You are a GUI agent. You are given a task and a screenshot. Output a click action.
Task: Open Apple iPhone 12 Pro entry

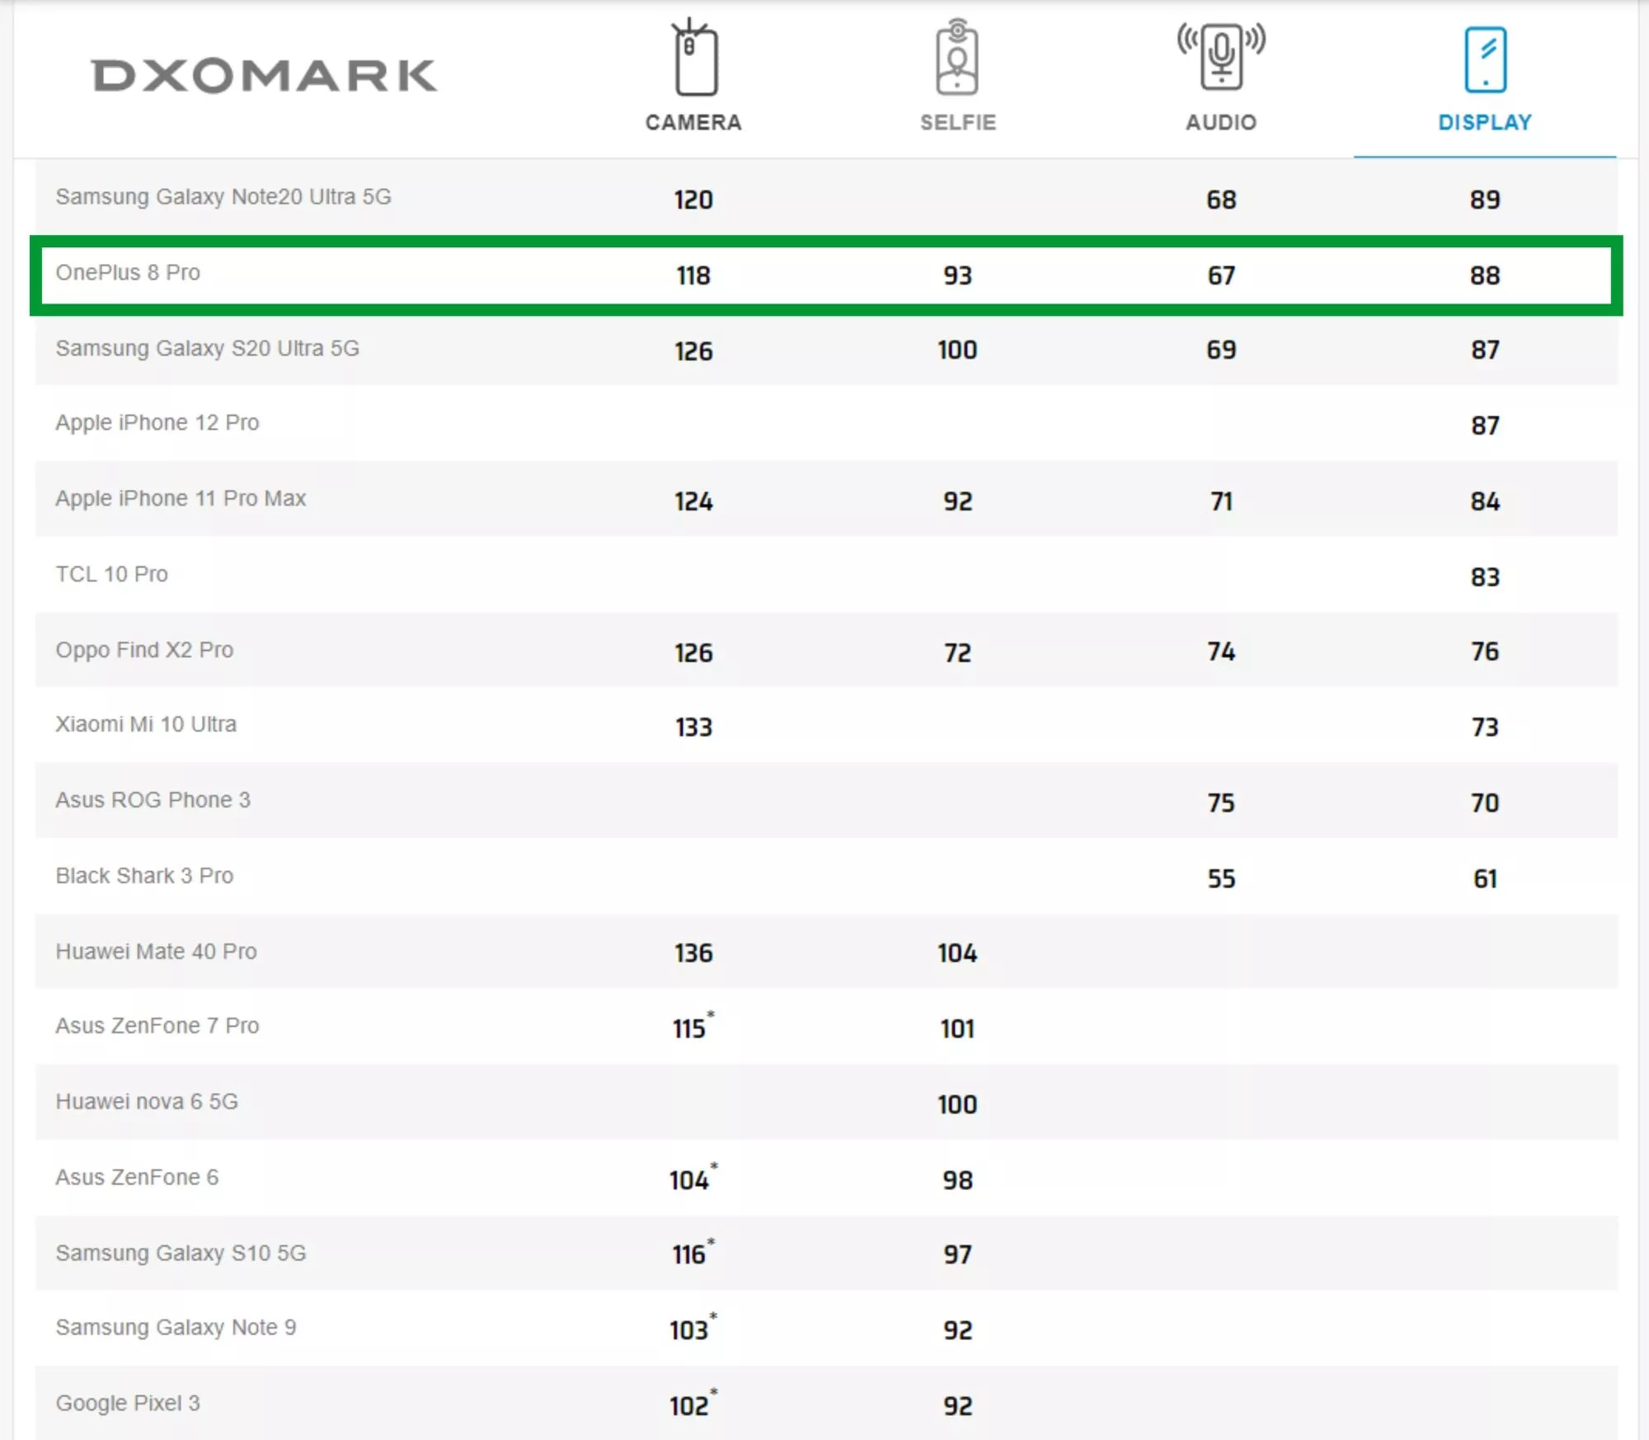pyautogui.click(x=157, y=423)
